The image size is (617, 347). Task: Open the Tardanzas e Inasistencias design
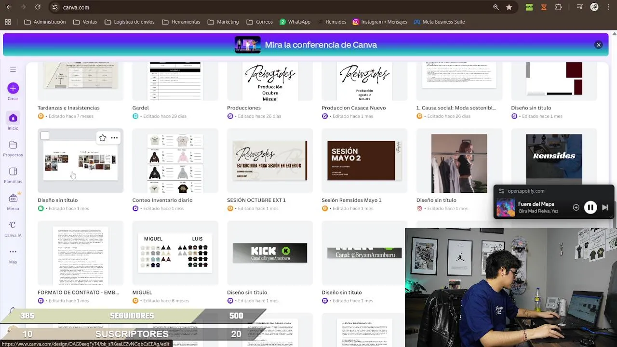pos(80,81)
